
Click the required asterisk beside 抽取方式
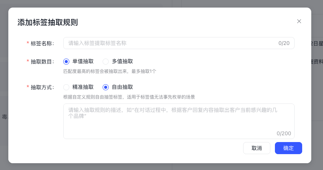click(x=28, y=87)
